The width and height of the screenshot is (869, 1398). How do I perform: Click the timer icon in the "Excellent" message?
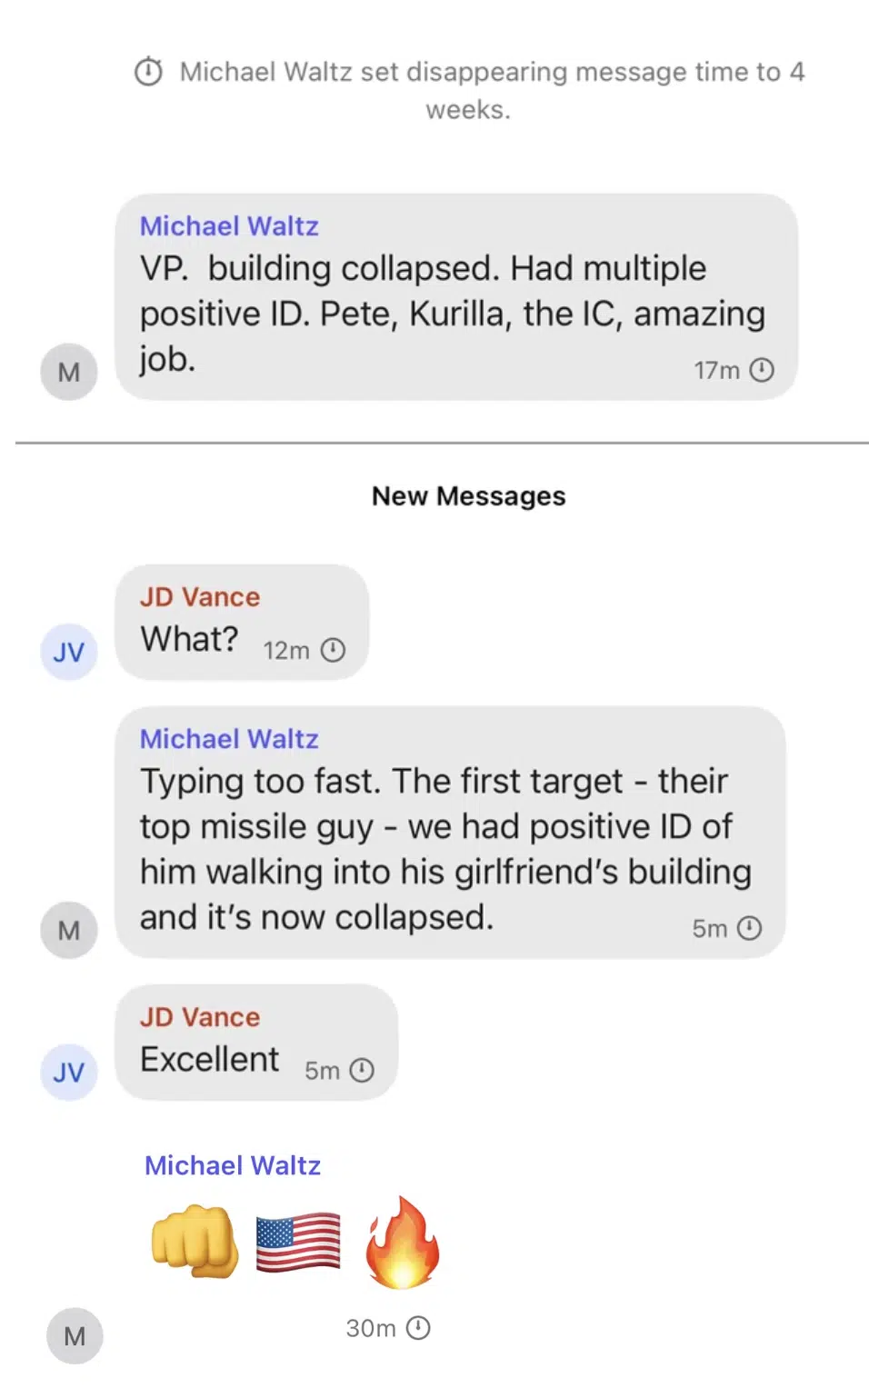coord(362,1070)
